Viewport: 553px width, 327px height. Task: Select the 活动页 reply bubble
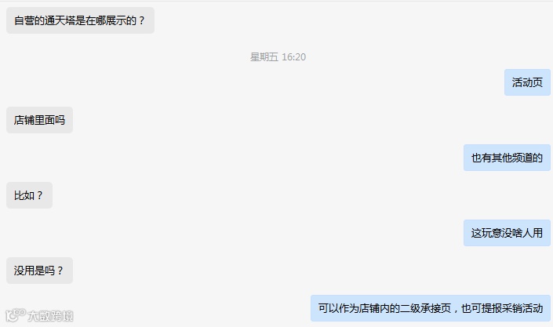point(527,82)
